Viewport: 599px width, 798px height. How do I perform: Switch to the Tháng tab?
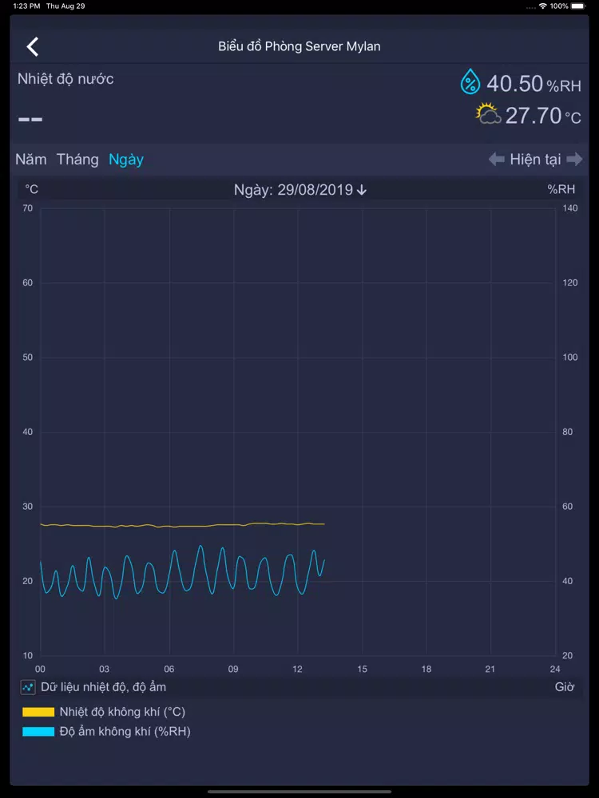(x=77, y=160)
